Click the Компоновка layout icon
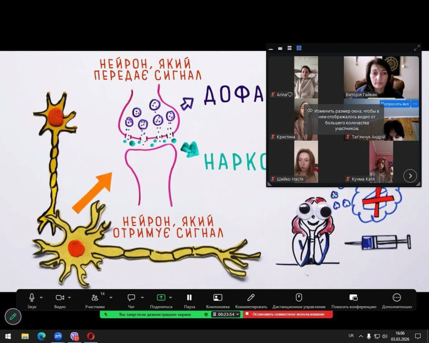Viewport: 429px width, 343px height. [218, 298]
